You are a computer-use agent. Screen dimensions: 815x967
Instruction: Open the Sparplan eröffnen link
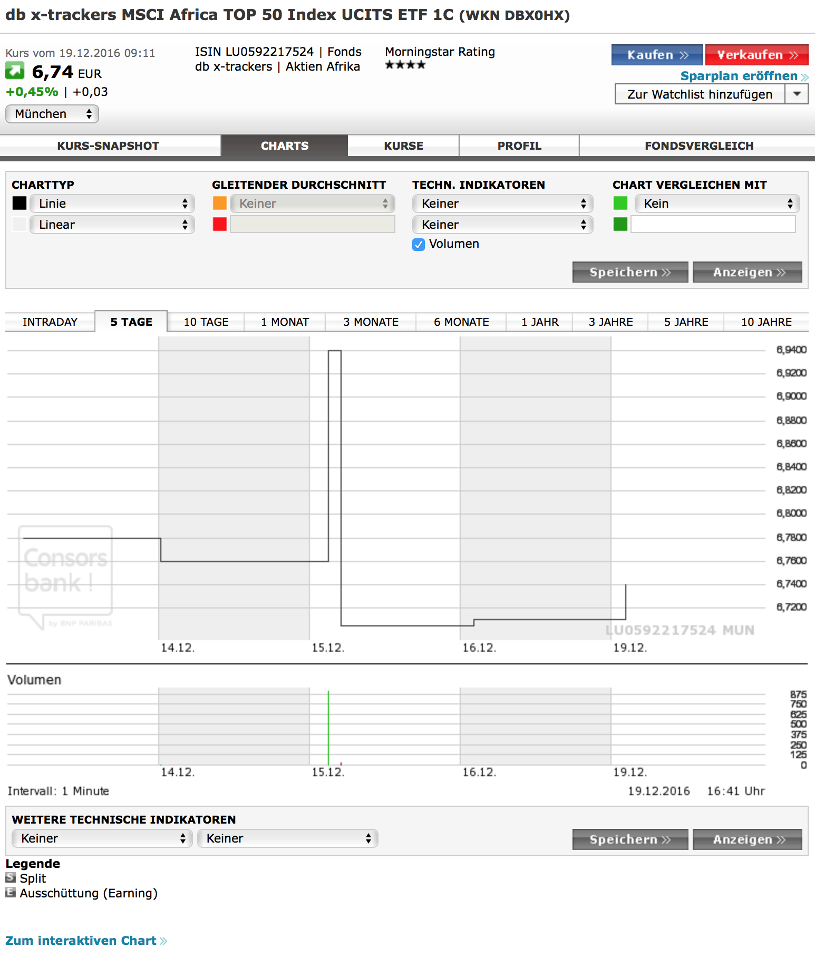[x=744, y=76]
